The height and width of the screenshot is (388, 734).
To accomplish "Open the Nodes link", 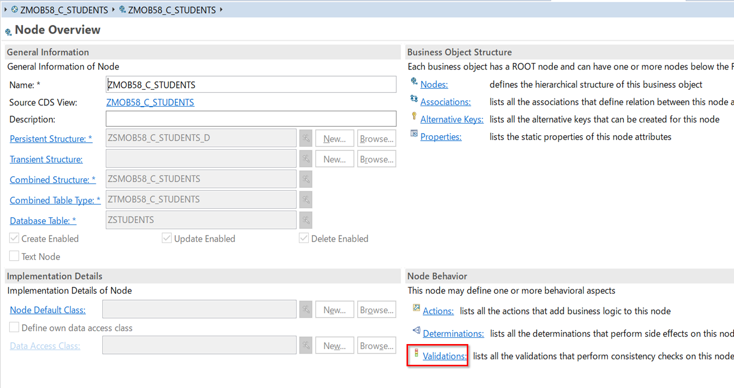I will 434,84.
